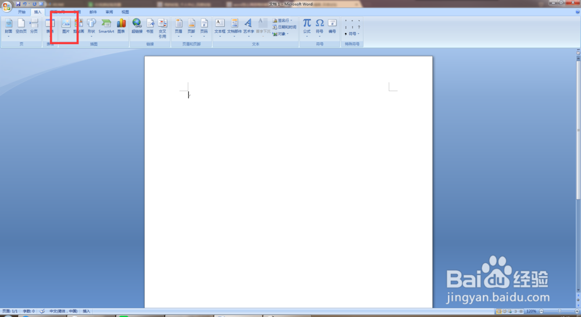Insert a symbol with the Omega icon
The width and height of the screenshot is (581, 317).
pyautogui.click(x=320, y=27)
